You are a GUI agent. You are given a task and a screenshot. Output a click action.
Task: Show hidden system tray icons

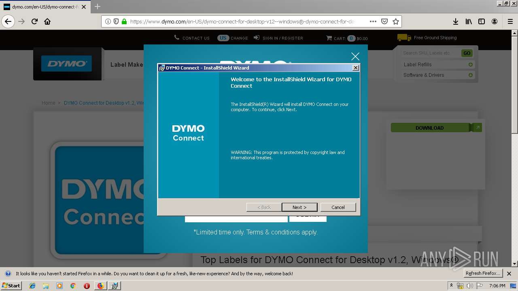(451, 286)
